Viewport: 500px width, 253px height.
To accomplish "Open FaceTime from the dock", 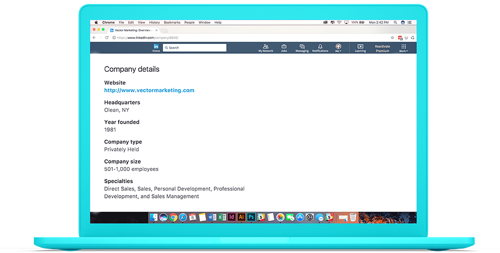I will pyautogui.click(x=290, y=217).
